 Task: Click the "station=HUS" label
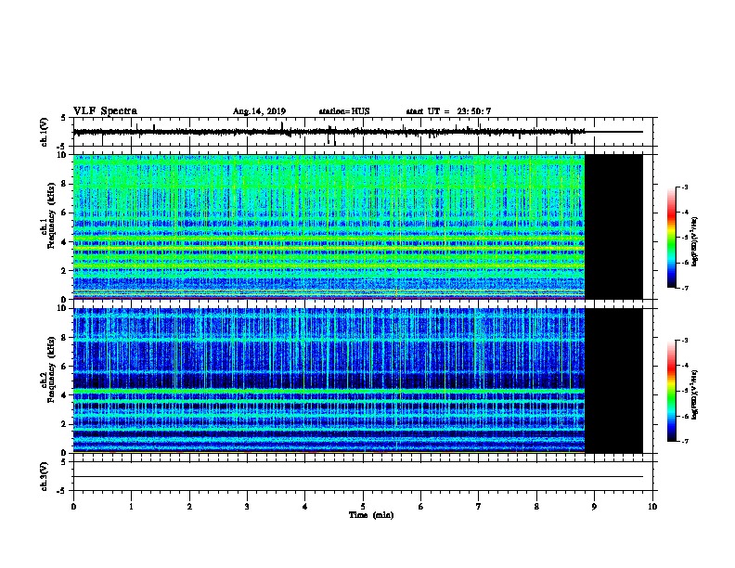coord(344,111)
